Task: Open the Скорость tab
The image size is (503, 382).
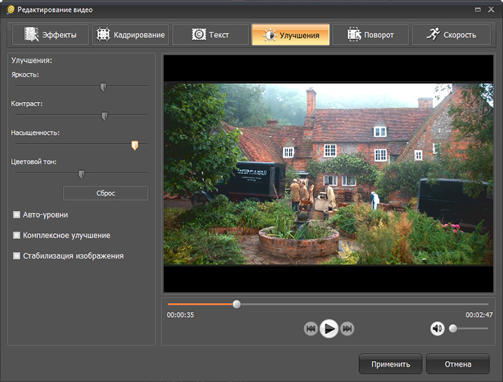Action: pos(451,35)
